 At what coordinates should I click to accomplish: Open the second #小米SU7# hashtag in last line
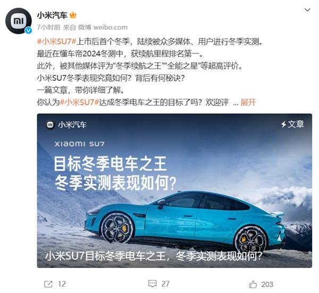(x=80, y=102)
